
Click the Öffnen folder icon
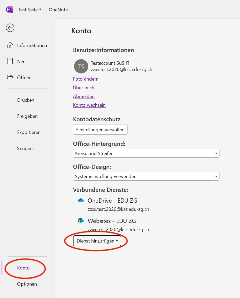pos(10,77)
